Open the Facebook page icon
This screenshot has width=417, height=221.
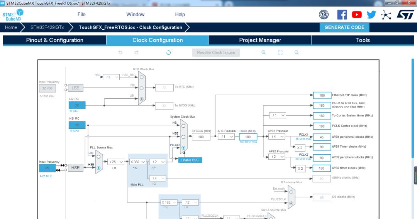pos(342,15)
